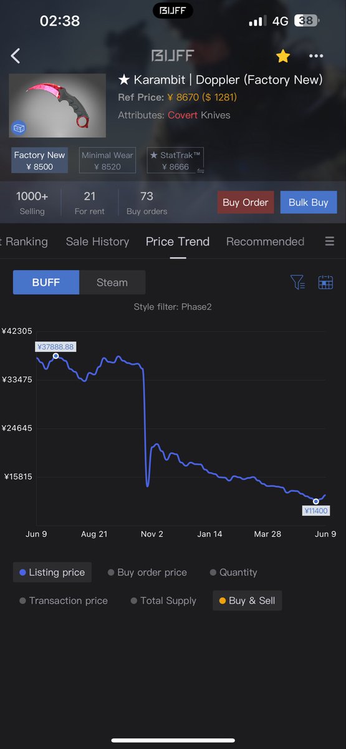The image size is (346, 749).
Task: Click the red Buy Order button
Action: (x=246, y=202)
